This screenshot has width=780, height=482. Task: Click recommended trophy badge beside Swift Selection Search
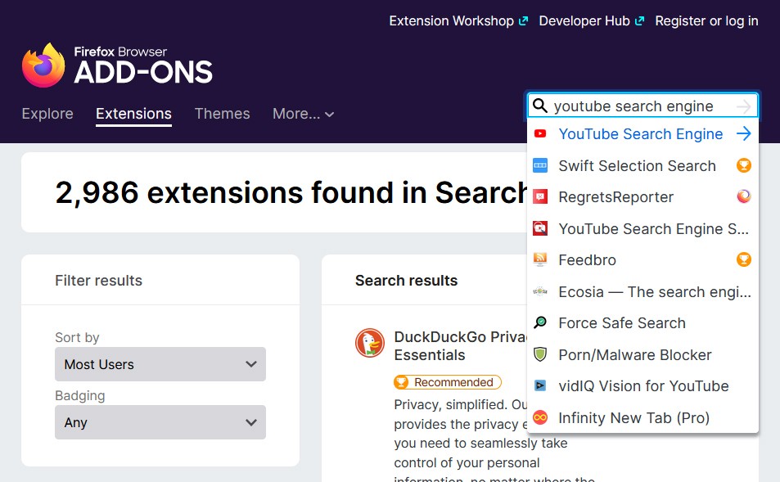point(744,165)
